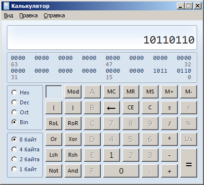Click digit 0 button
The image size is (204, 185).
pos(121,171)
